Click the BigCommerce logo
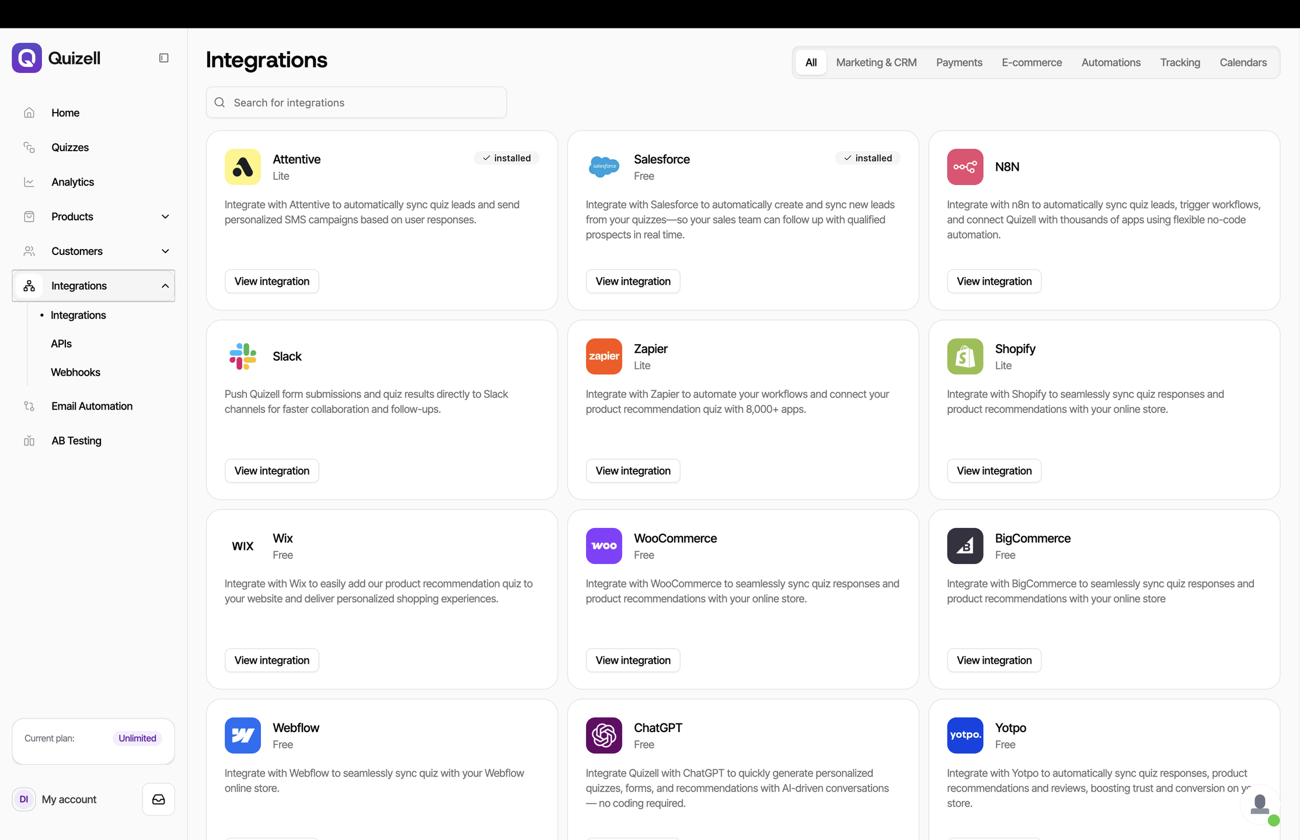Screen dimensions: 1300x840 pos(965,546)
